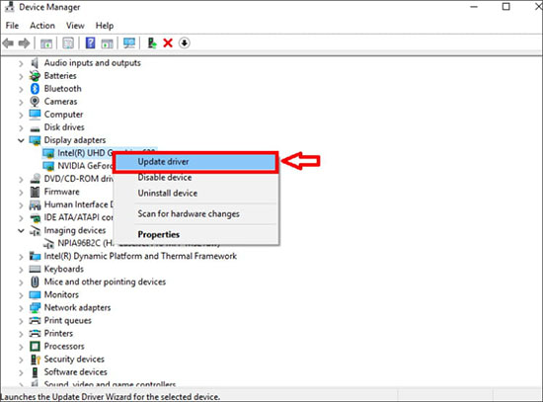The image size is (543, 402).
Task: Click the Disk drives icon
Action: pos(35,129)
